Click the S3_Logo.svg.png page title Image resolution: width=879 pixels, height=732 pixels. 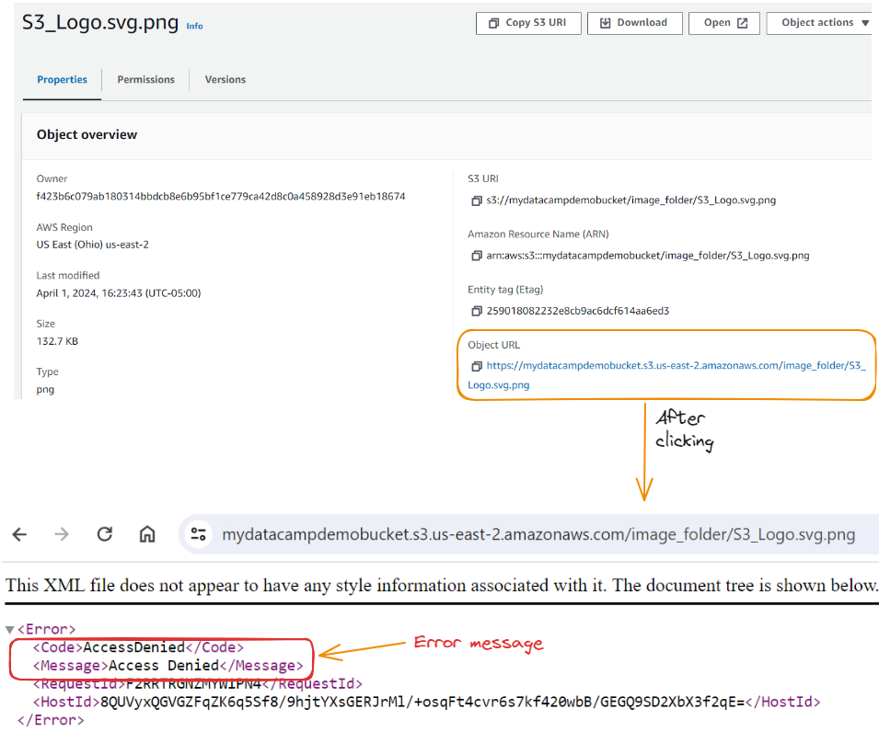coord(100,22)
